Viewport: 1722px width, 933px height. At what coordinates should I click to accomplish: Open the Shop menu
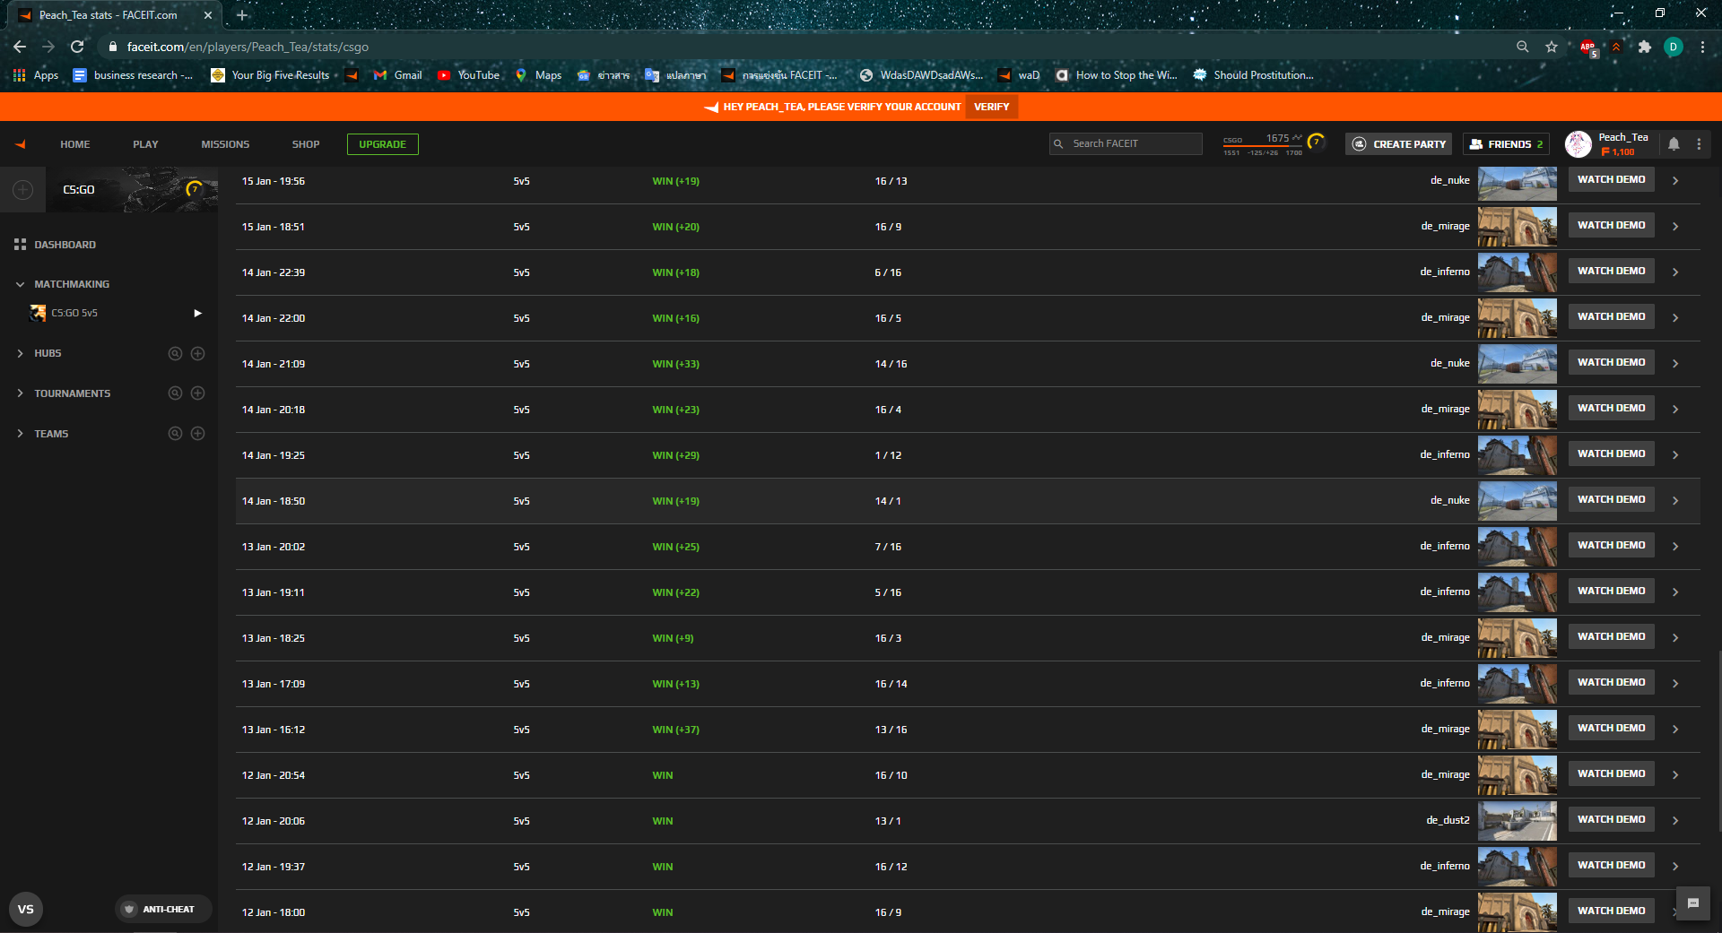pyautogui.click(x=306, y=144)
